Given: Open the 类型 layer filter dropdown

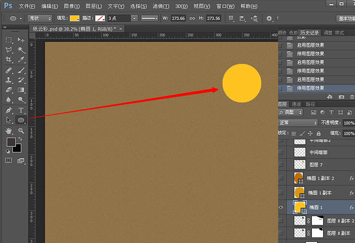Looking at the screenshot, I should [291, 112].
